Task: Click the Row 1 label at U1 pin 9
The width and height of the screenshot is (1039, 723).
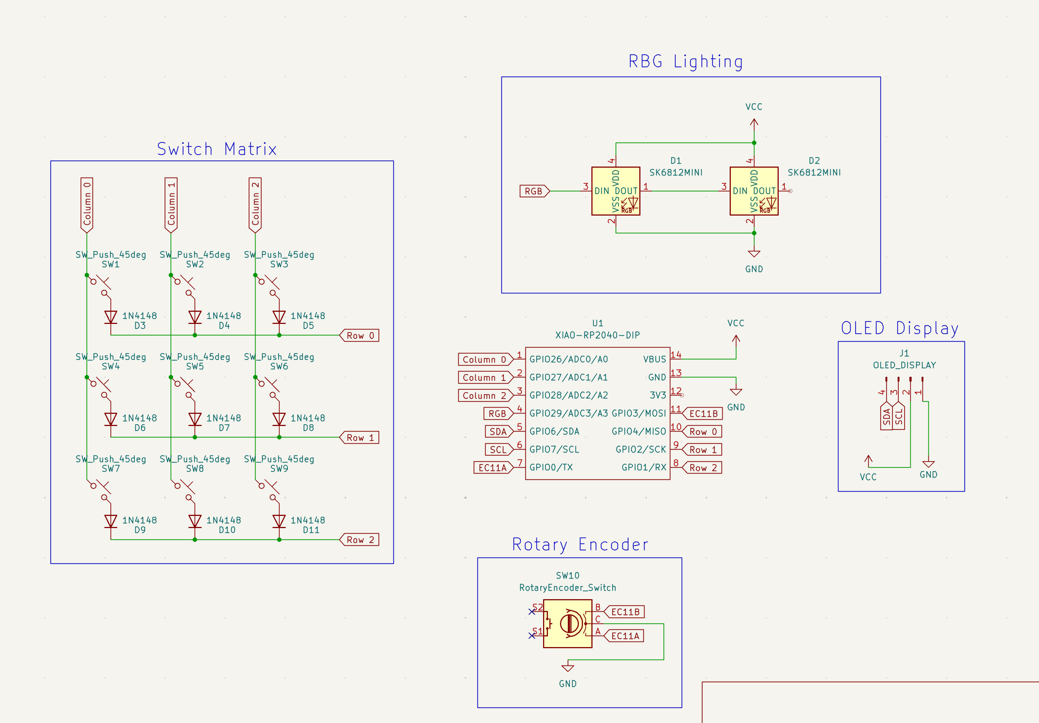Action: (702, 450)
